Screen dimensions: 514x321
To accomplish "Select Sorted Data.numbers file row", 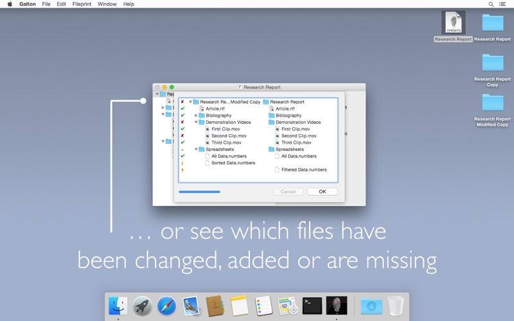I will [x=230, y=163].
